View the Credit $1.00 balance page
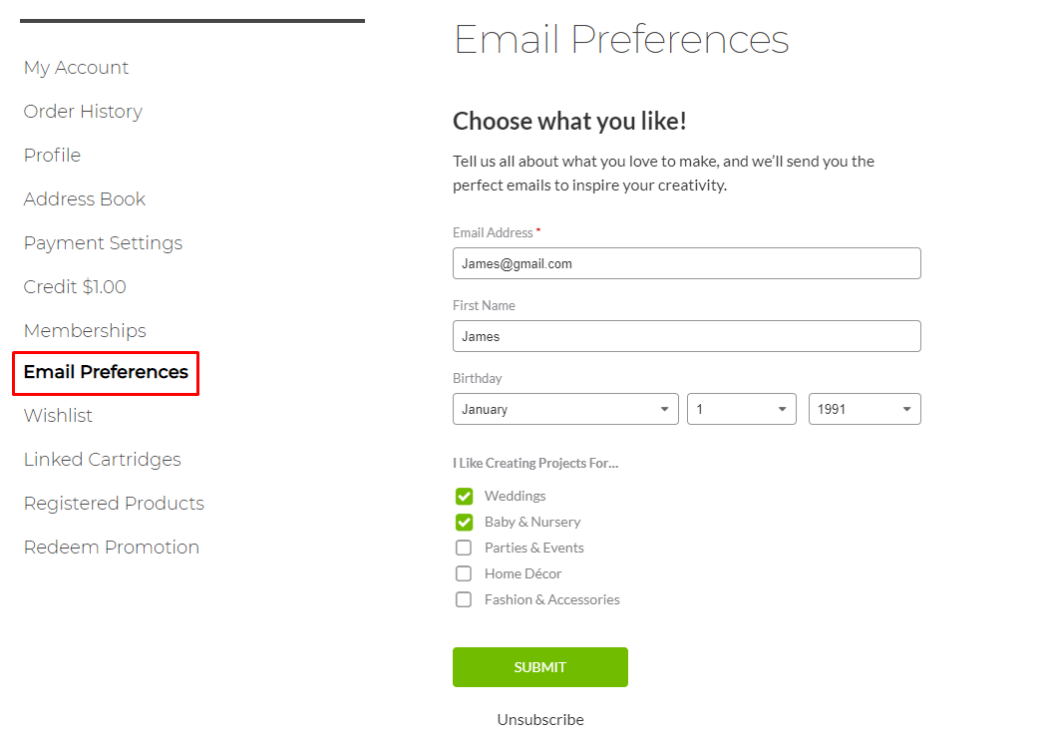 [x=75, y=287]
